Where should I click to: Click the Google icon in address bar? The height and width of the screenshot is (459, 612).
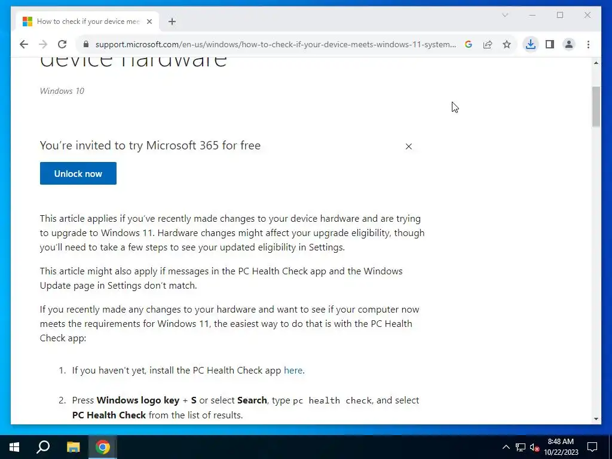pos(469,44)
